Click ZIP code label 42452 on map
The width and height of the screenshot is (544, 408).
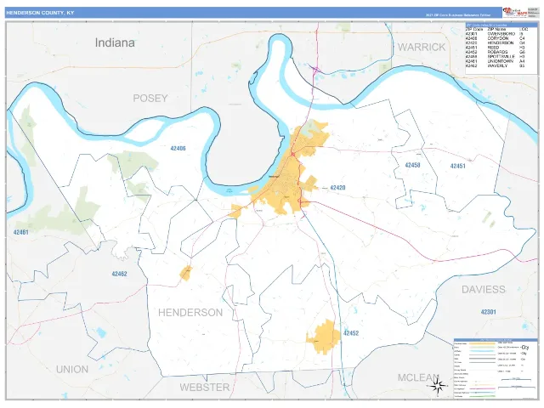351,333
